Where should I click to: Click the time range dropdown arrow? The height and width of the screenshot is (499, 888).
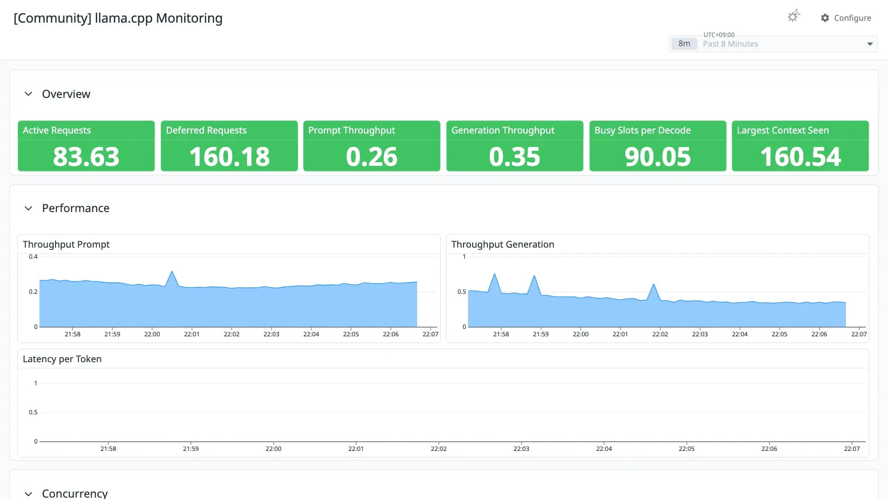(x=869, y=44)
